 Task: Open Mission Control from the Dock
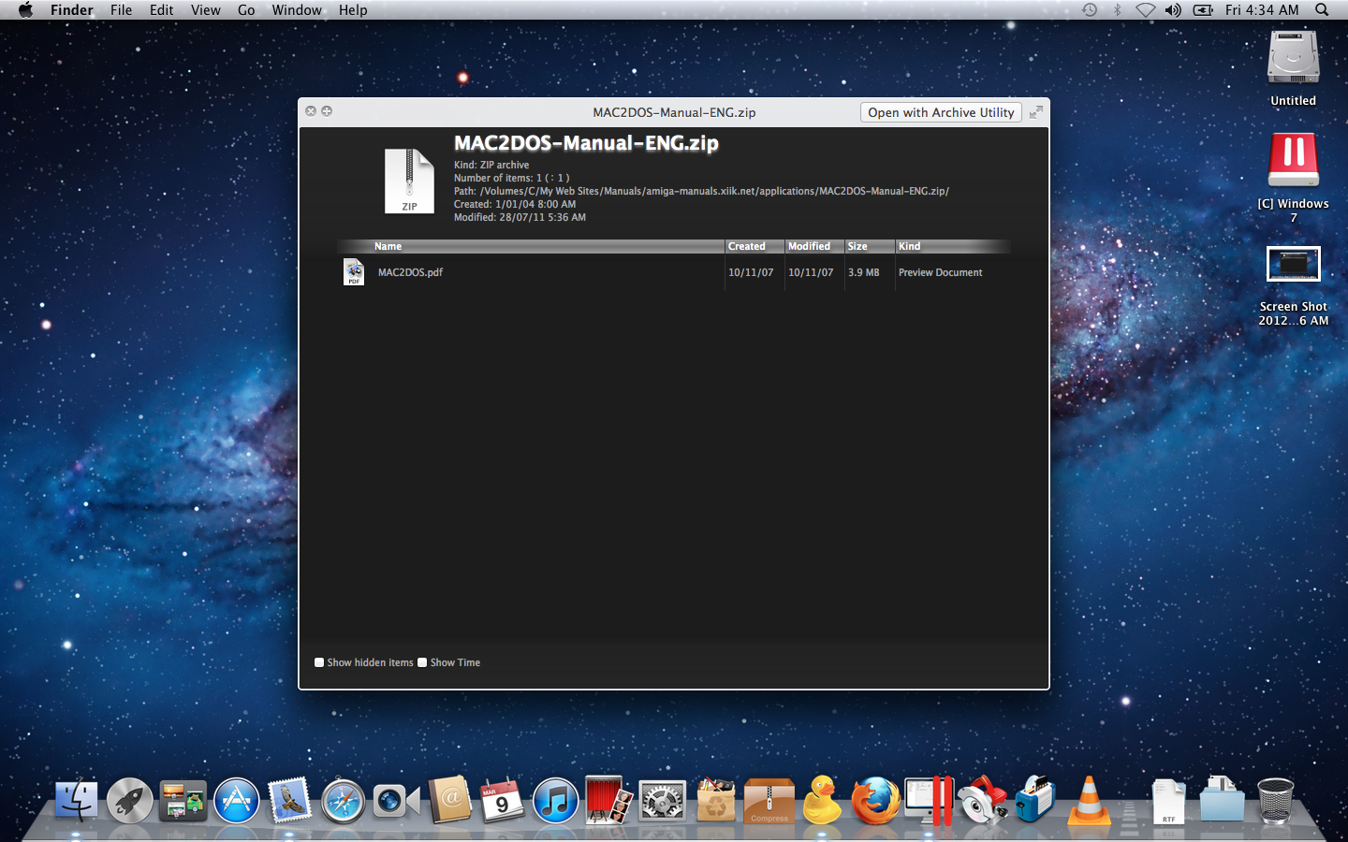183,802
